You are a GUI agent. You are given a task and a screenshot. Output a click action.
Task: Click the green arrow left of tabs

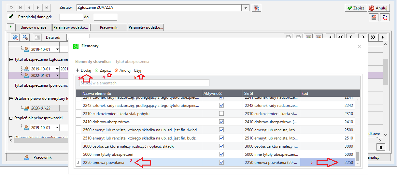point(10,27)
